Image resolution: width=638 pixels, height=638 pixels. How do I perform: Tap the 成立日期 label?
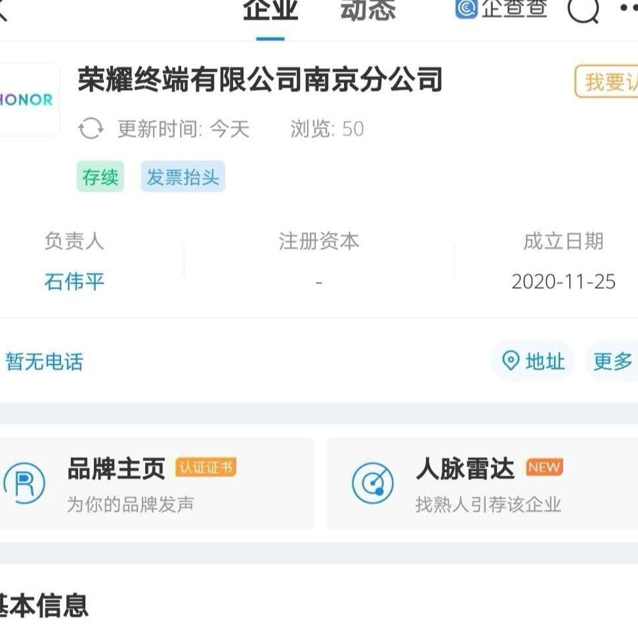tap(563, 241)
